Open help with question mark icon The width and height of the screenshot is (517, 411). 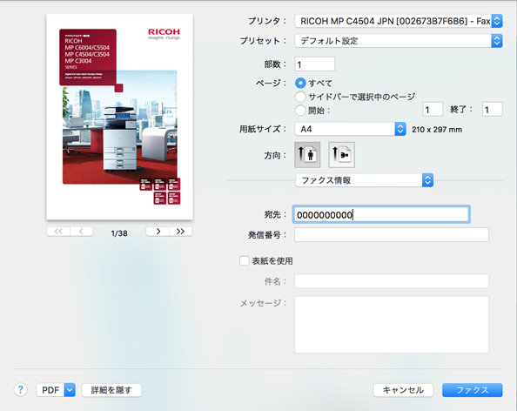click(x=20, y=390)
